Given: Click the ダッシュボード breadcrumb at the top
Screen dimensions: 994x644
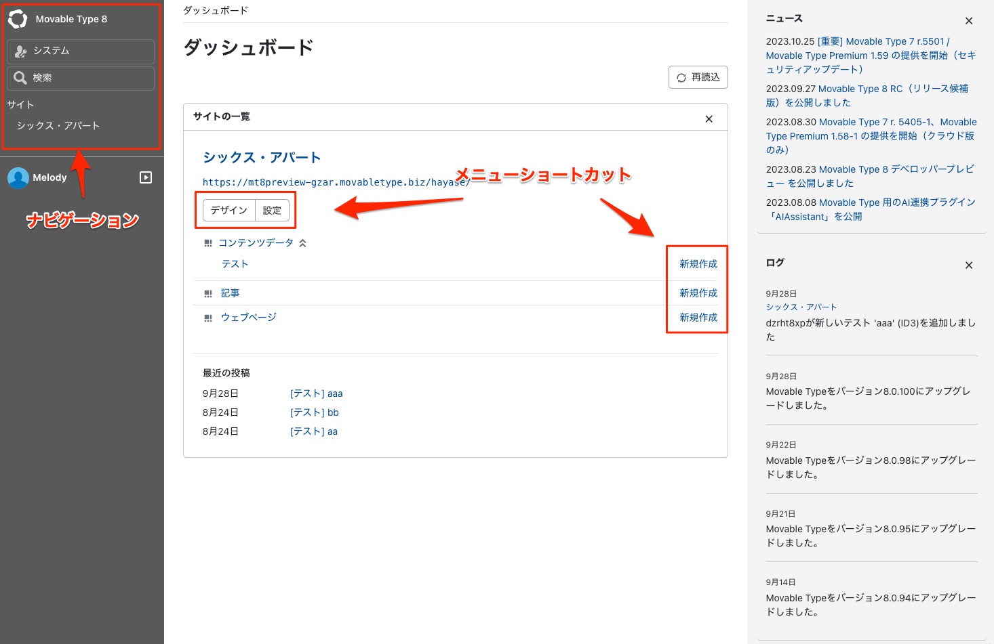Looking at the screenshot, I should [x=214, y=10].
